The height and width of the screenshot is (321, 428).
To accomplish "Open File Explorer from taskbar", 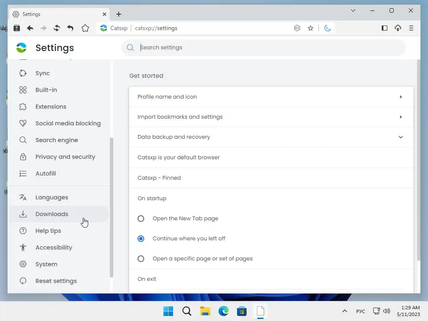I will [x=205, y=311].
